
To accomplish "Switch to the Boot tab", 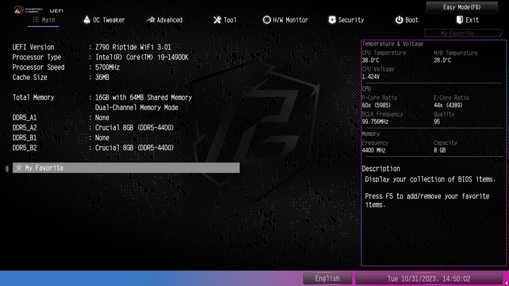I will tap(407, 20).
